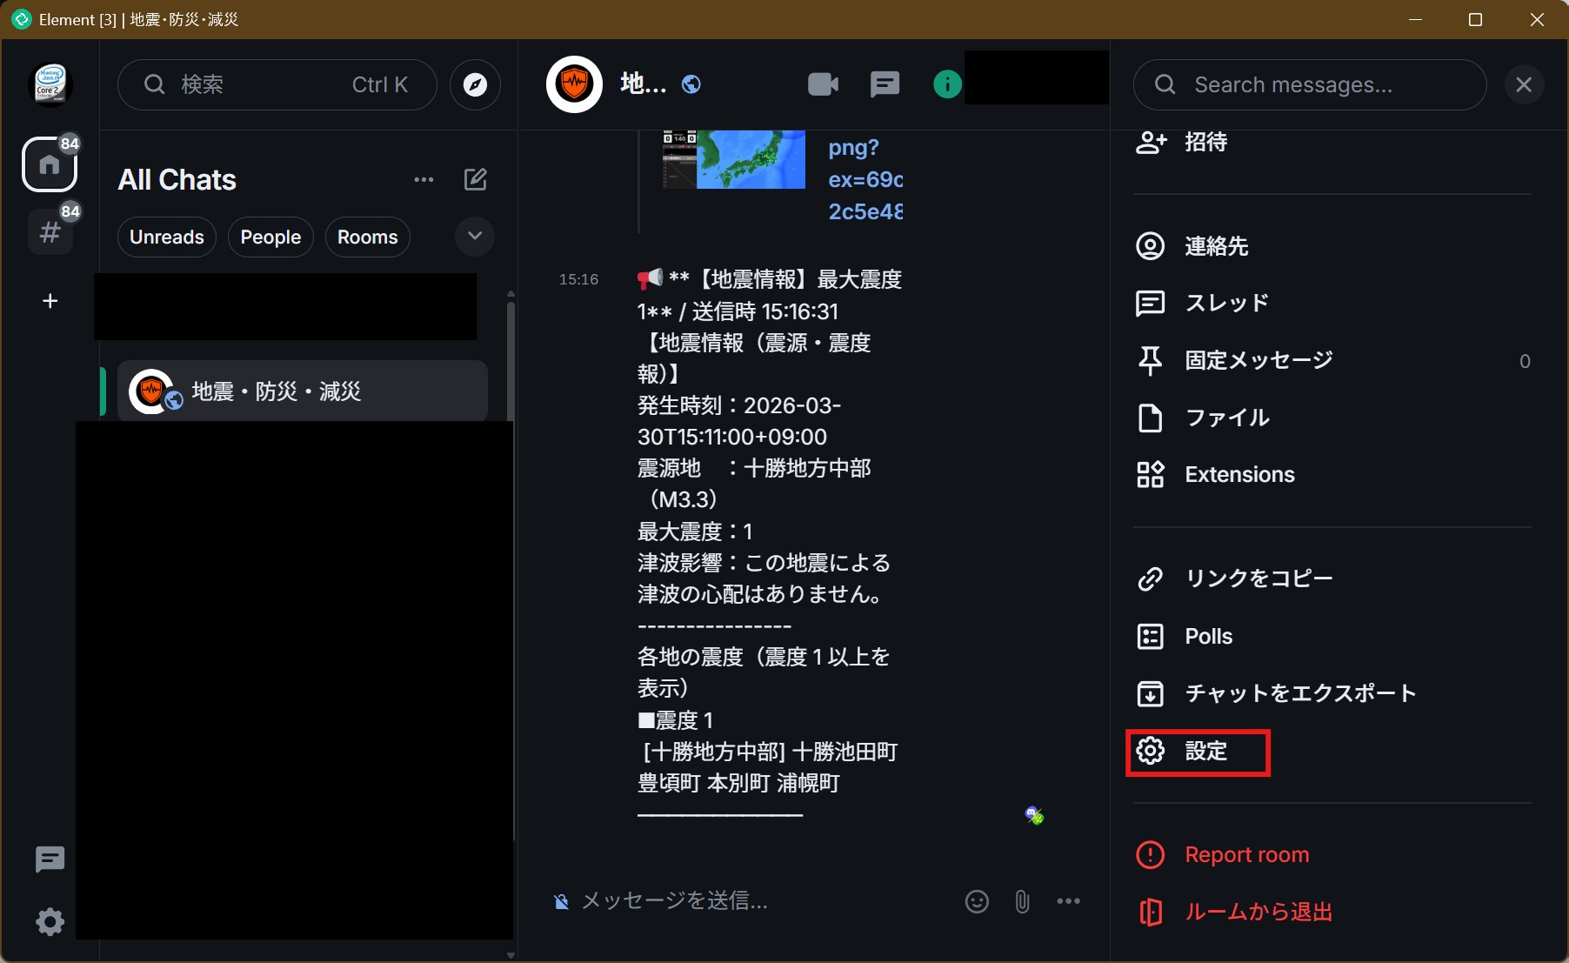Toggle the Rooms filter
Image resolution: width=1569 pixels, height=963 pixels.
367,237
